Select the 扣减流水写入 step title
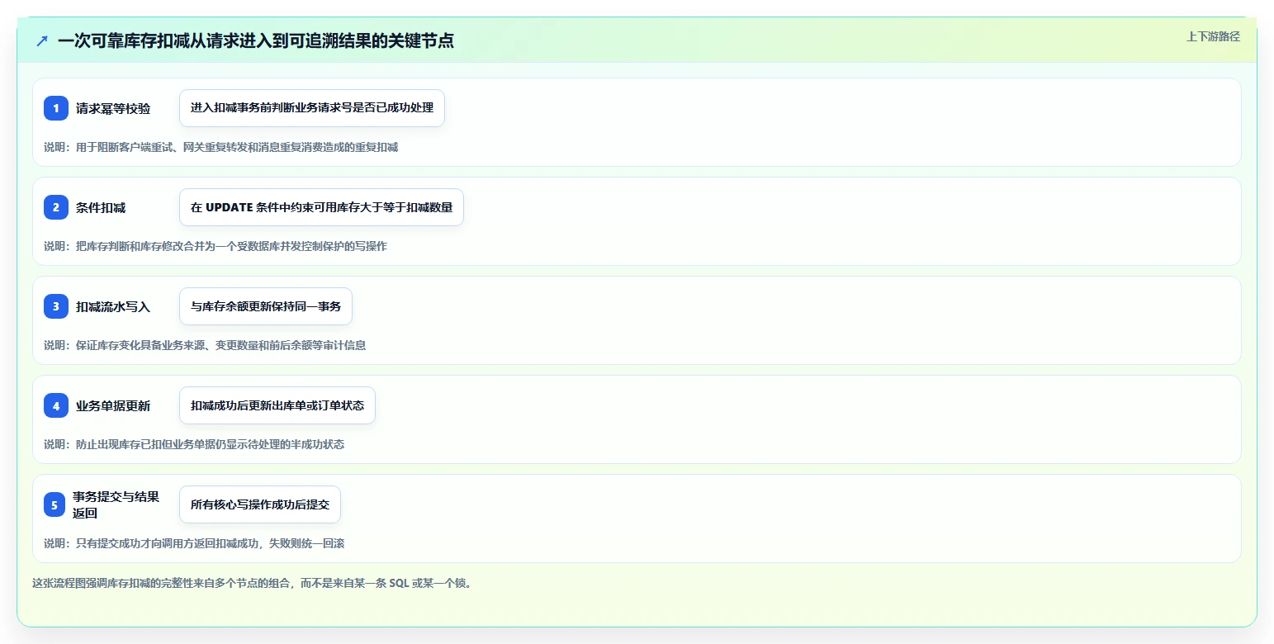 (x=113, y=306)
